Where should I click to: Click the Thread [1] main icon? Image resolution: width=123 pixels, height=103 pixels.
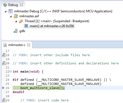(21, 21)
